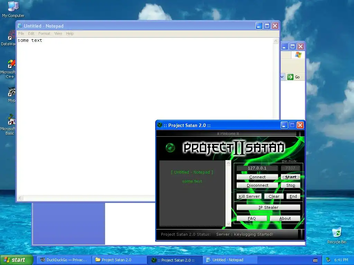This screenshot has height=265, width=354.
Task: Expand the address dropdown beside Go
Action: click(x=282, y=77)
